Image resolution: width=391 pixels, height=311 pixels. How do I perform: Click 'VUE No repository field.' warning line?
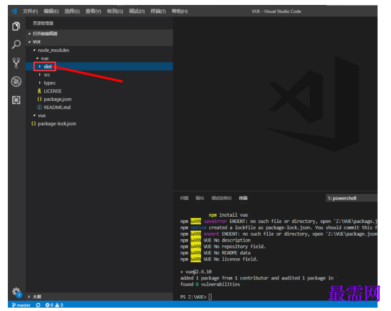point(235,246)
